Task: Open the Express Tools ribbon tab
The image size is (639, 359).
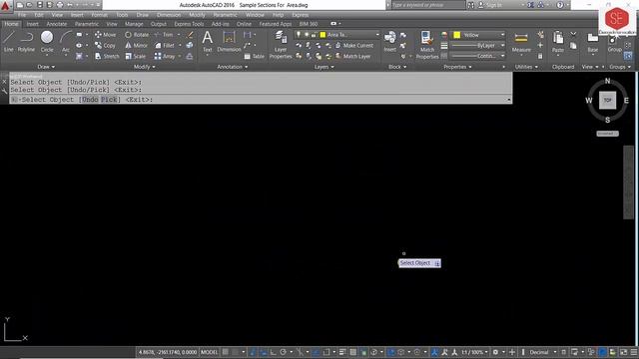Action: (189, 24)
